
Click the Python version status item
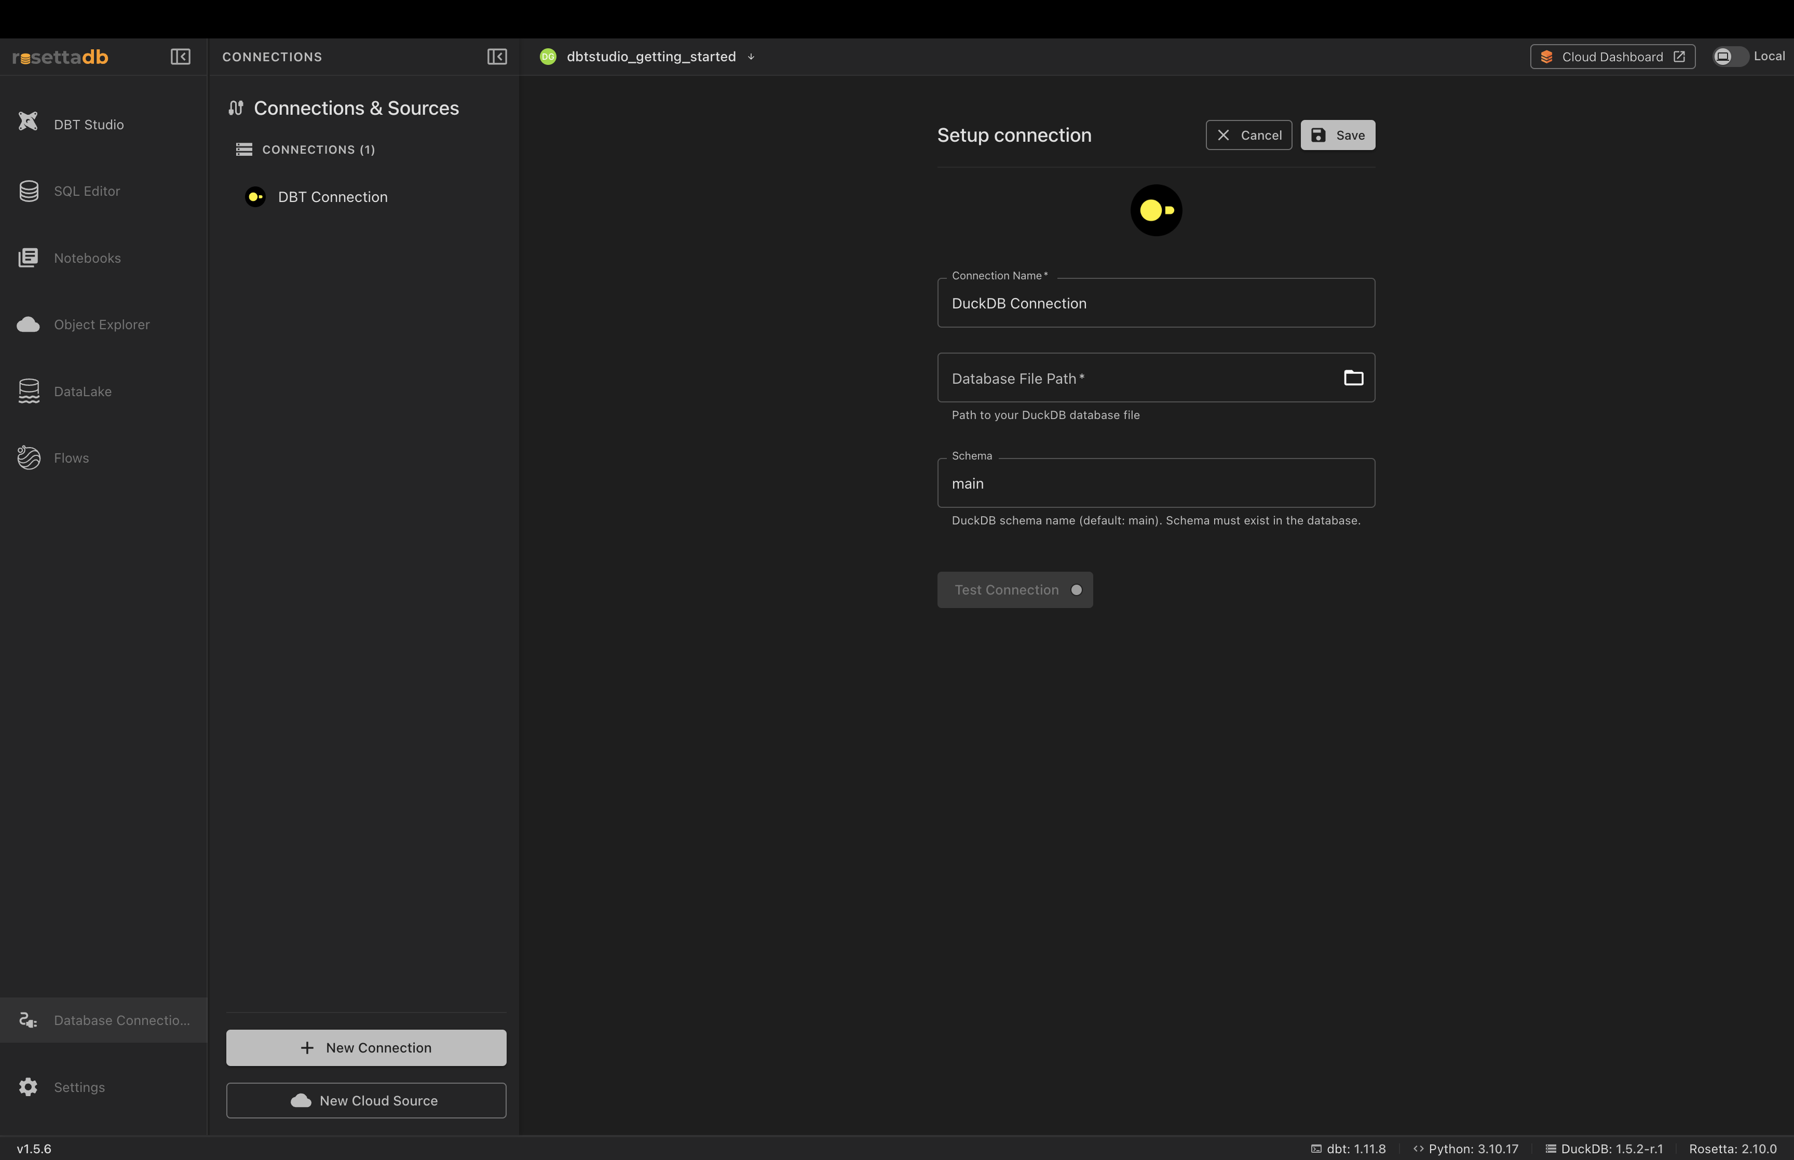(1466, 1149)
